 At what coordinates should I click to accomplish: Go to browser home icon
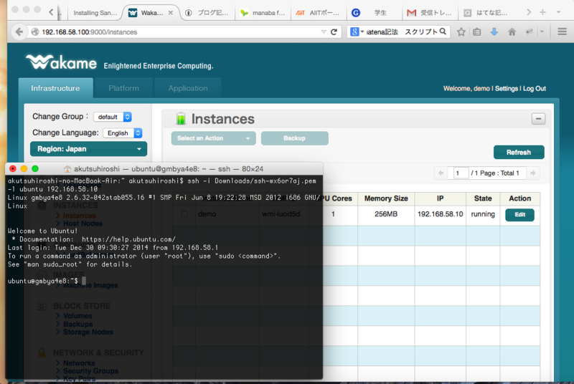512,32
